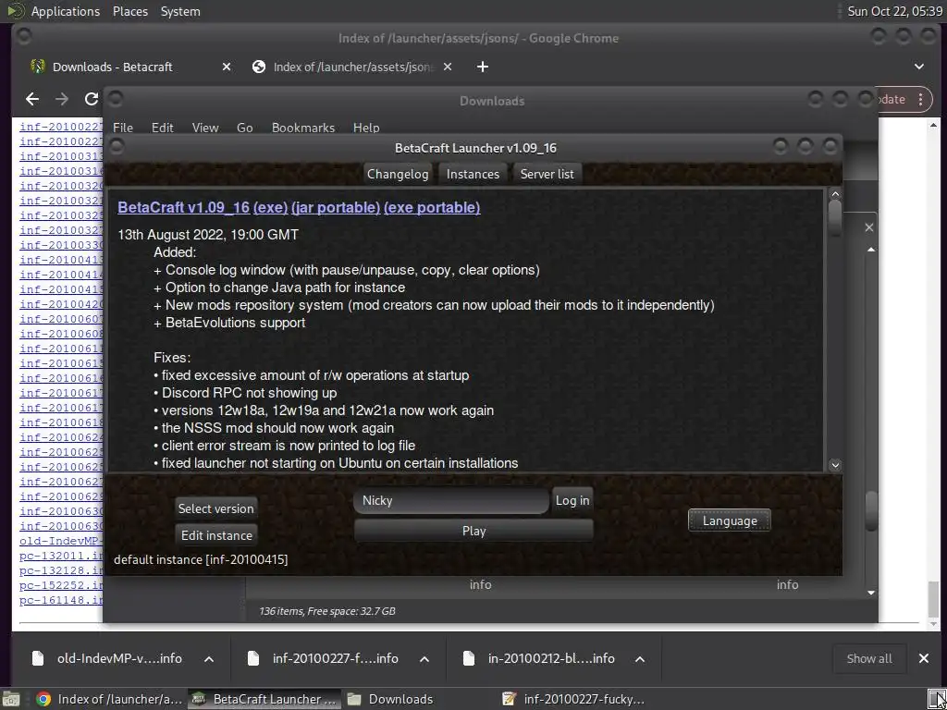Click the show desktop icon in taskbar
Screen dimensions: 947x710
click(11, 699)
